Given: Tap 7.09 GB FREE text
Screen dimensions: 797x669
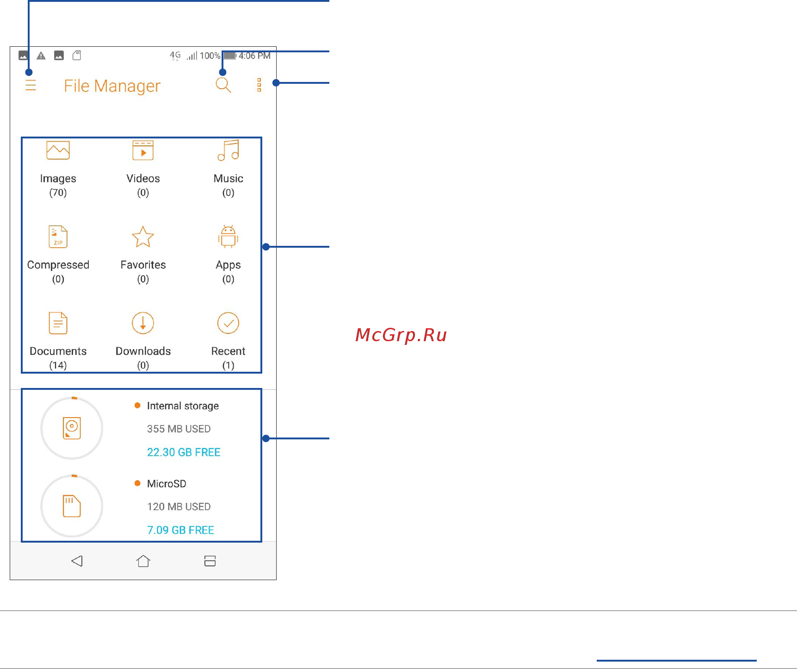Looking at the screenshot, I should tap(180, 530).
